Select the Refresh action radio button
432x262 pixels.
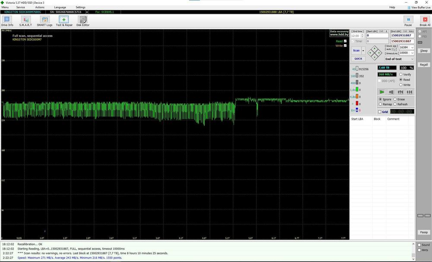(x=395, y=104)
